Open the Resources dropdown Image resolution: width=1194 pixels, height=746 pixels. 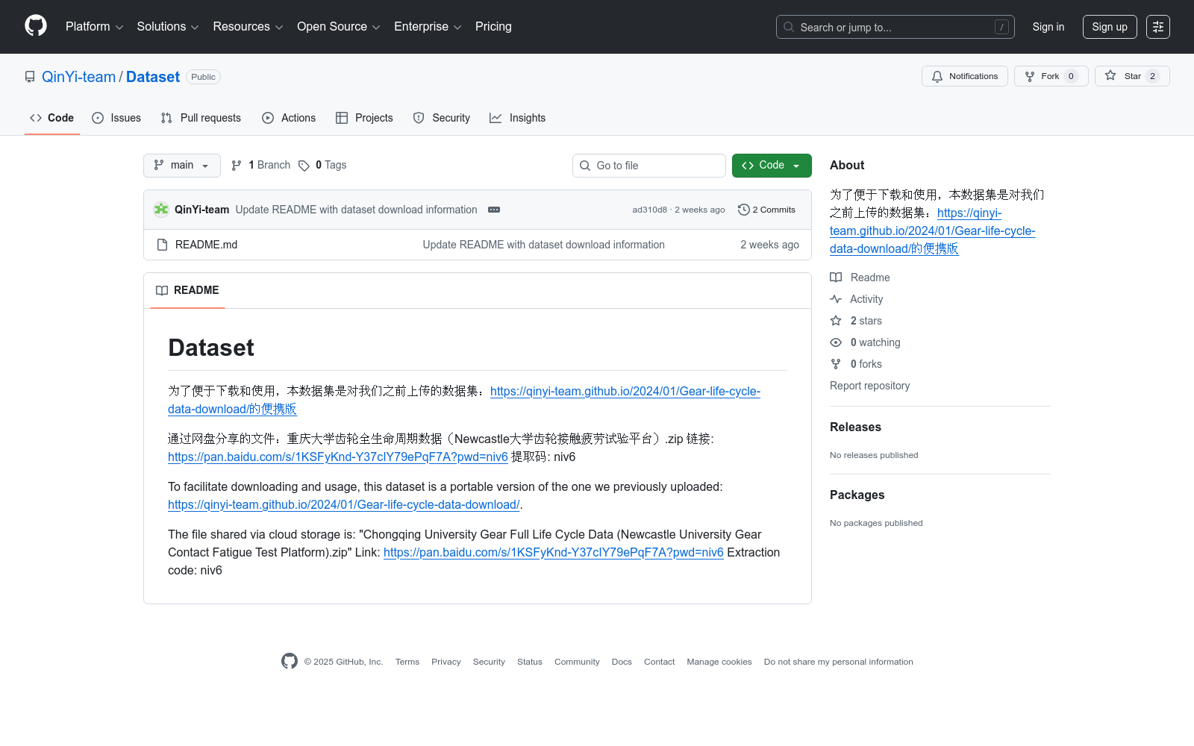pyautogui.click(x=248, y=26)
